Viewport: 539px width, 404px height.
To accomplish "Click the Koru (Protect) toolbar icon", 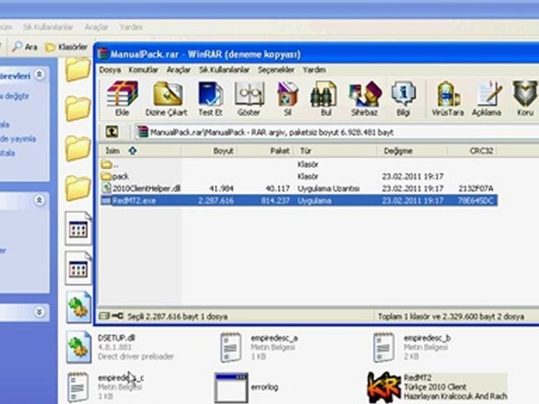I will point(525,99).
